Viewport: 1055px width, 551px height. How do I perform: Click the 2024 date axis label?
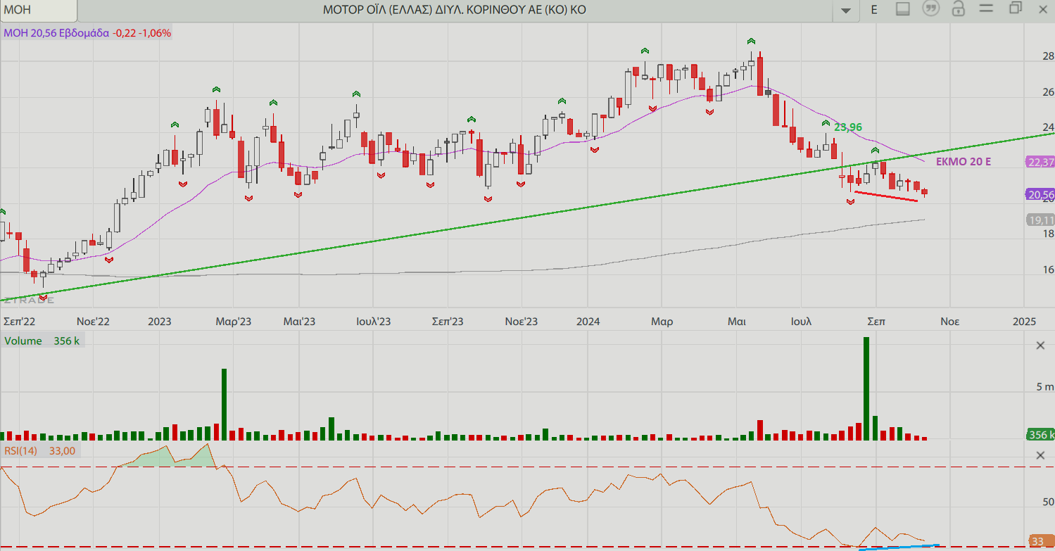point(588,322)
